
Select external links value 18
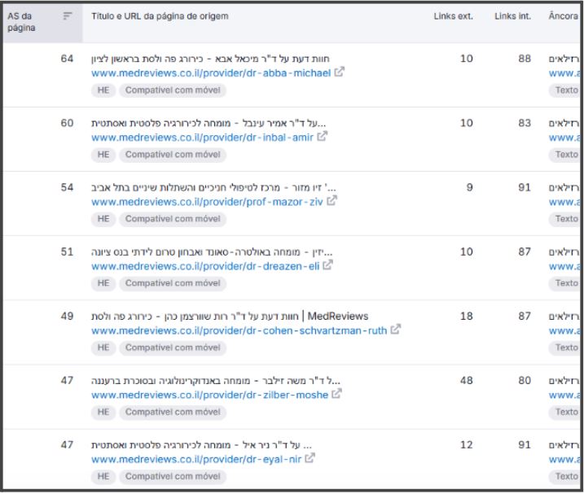click(467, 316)
